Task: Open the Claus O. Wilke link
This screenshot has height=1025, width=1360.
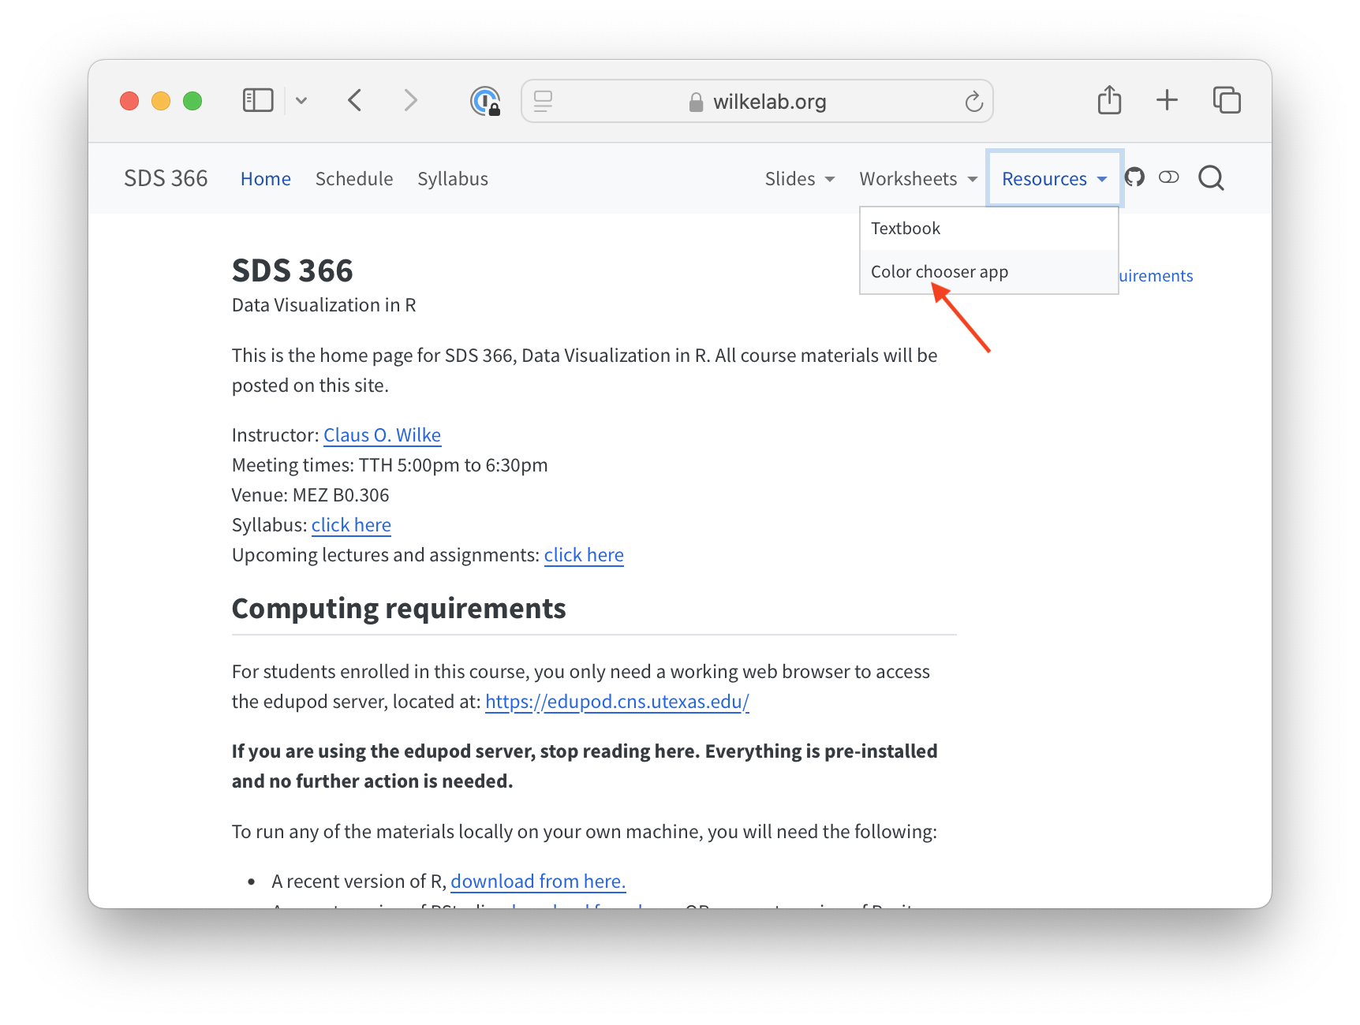Action: click(x=382, y=435)
